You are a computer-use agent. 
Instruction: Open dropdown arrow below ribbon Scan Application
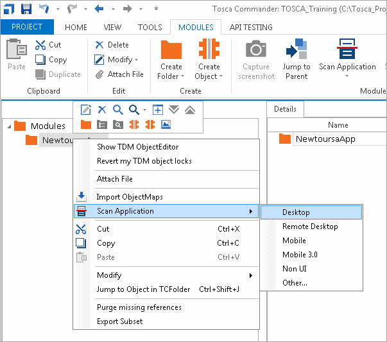347,76
